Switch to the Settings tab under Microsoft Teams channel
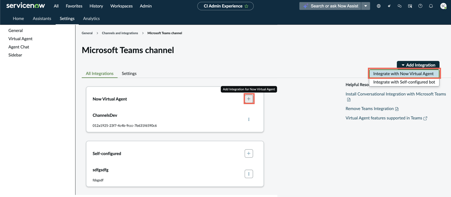The height and width of the screenshot is (197, 451). click(129, 73)
